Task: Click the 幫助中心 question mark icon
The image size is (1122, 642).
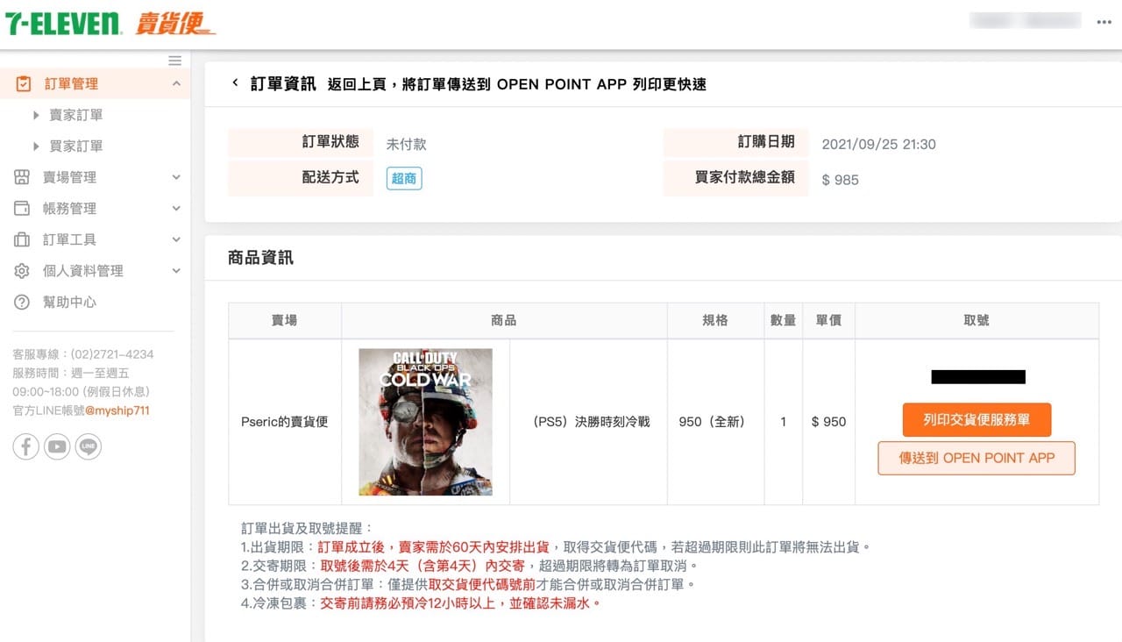Action: tap(22, 302)
